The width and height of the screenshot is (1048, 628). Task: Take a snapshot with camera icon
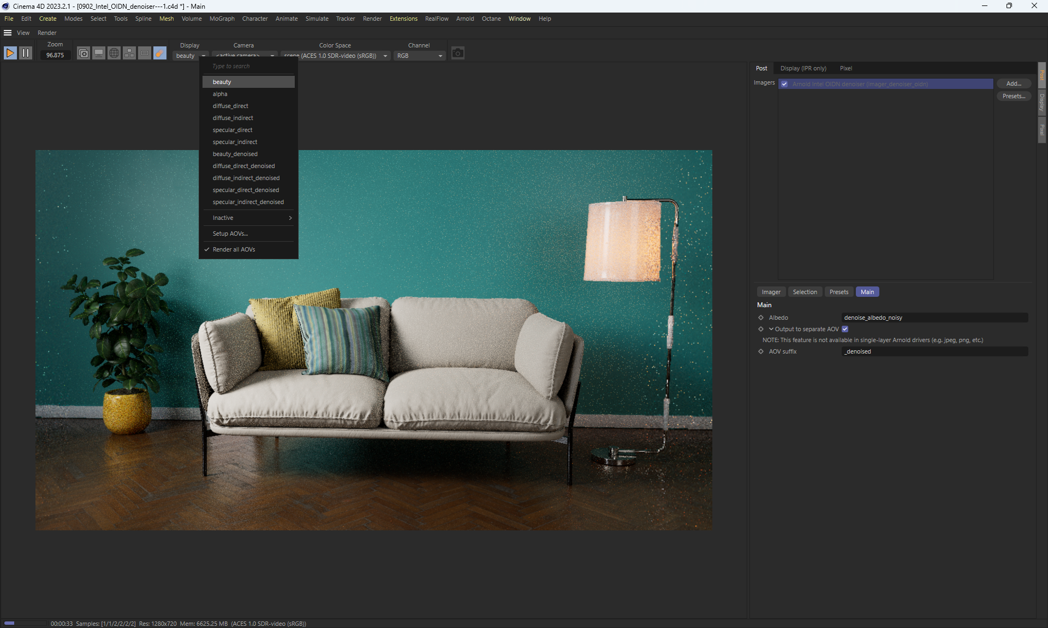pos(457,53)
